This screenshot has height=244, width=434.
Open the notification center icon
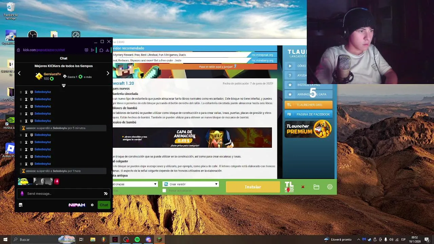click(x=427, y=240)
